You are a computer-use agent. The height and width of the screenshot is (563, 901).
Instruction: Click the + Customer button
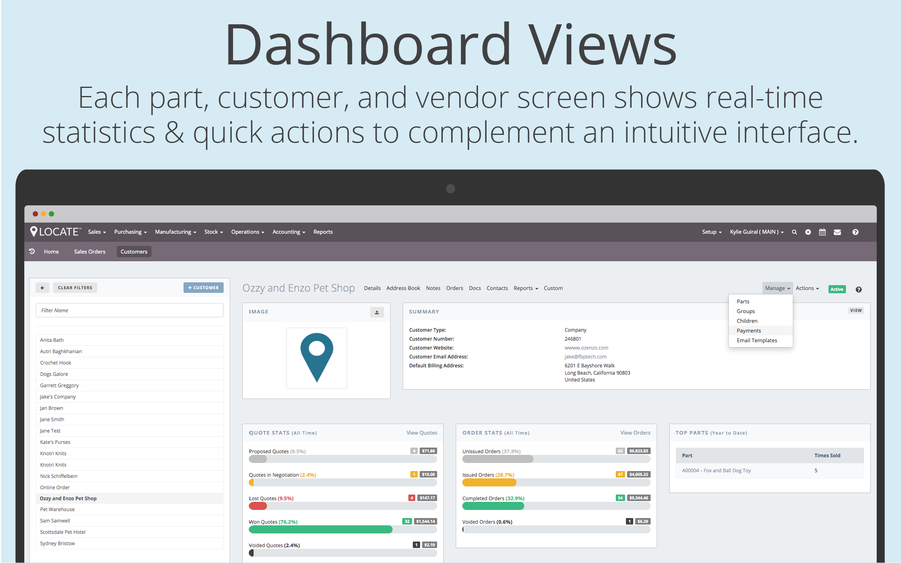[203, 288]
